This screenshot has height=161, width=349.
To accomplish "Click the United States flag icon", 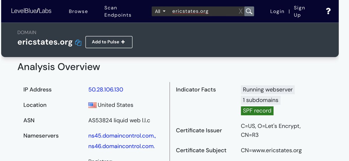I will 92,105.
